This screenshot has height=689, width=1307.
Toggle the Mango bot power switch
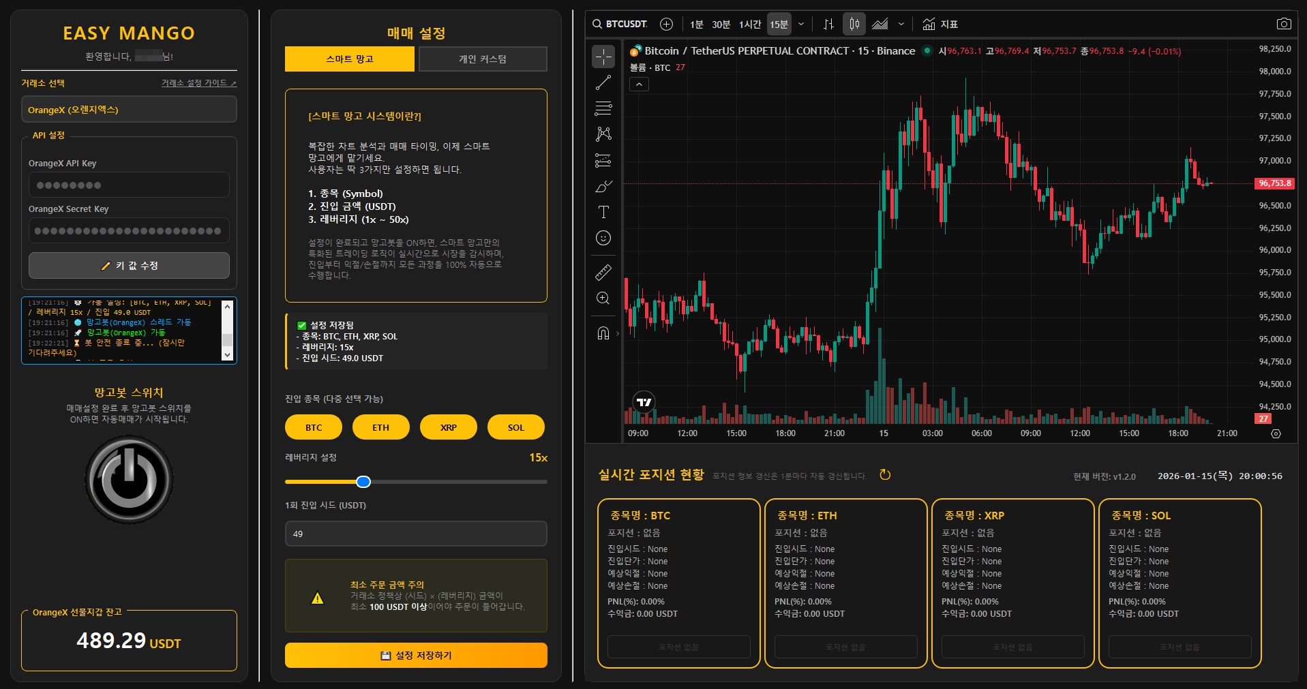(129, 480)
